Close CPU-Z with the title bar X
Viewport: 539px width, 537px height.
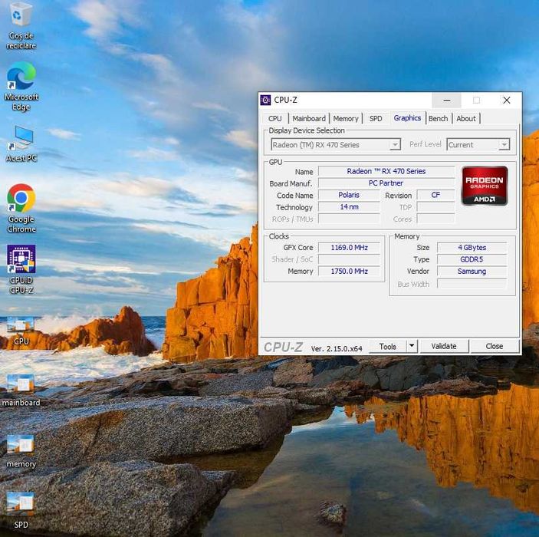(506, 100)
